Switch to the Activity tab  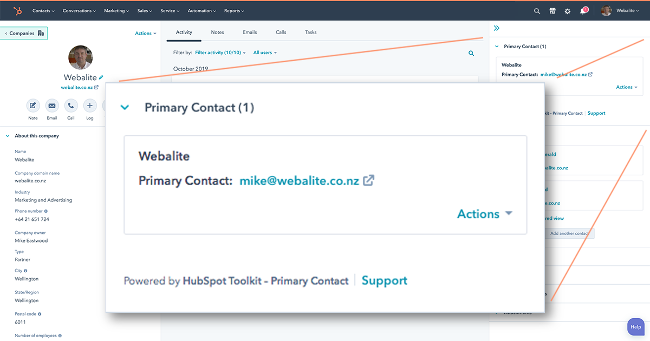coord(184,32)
